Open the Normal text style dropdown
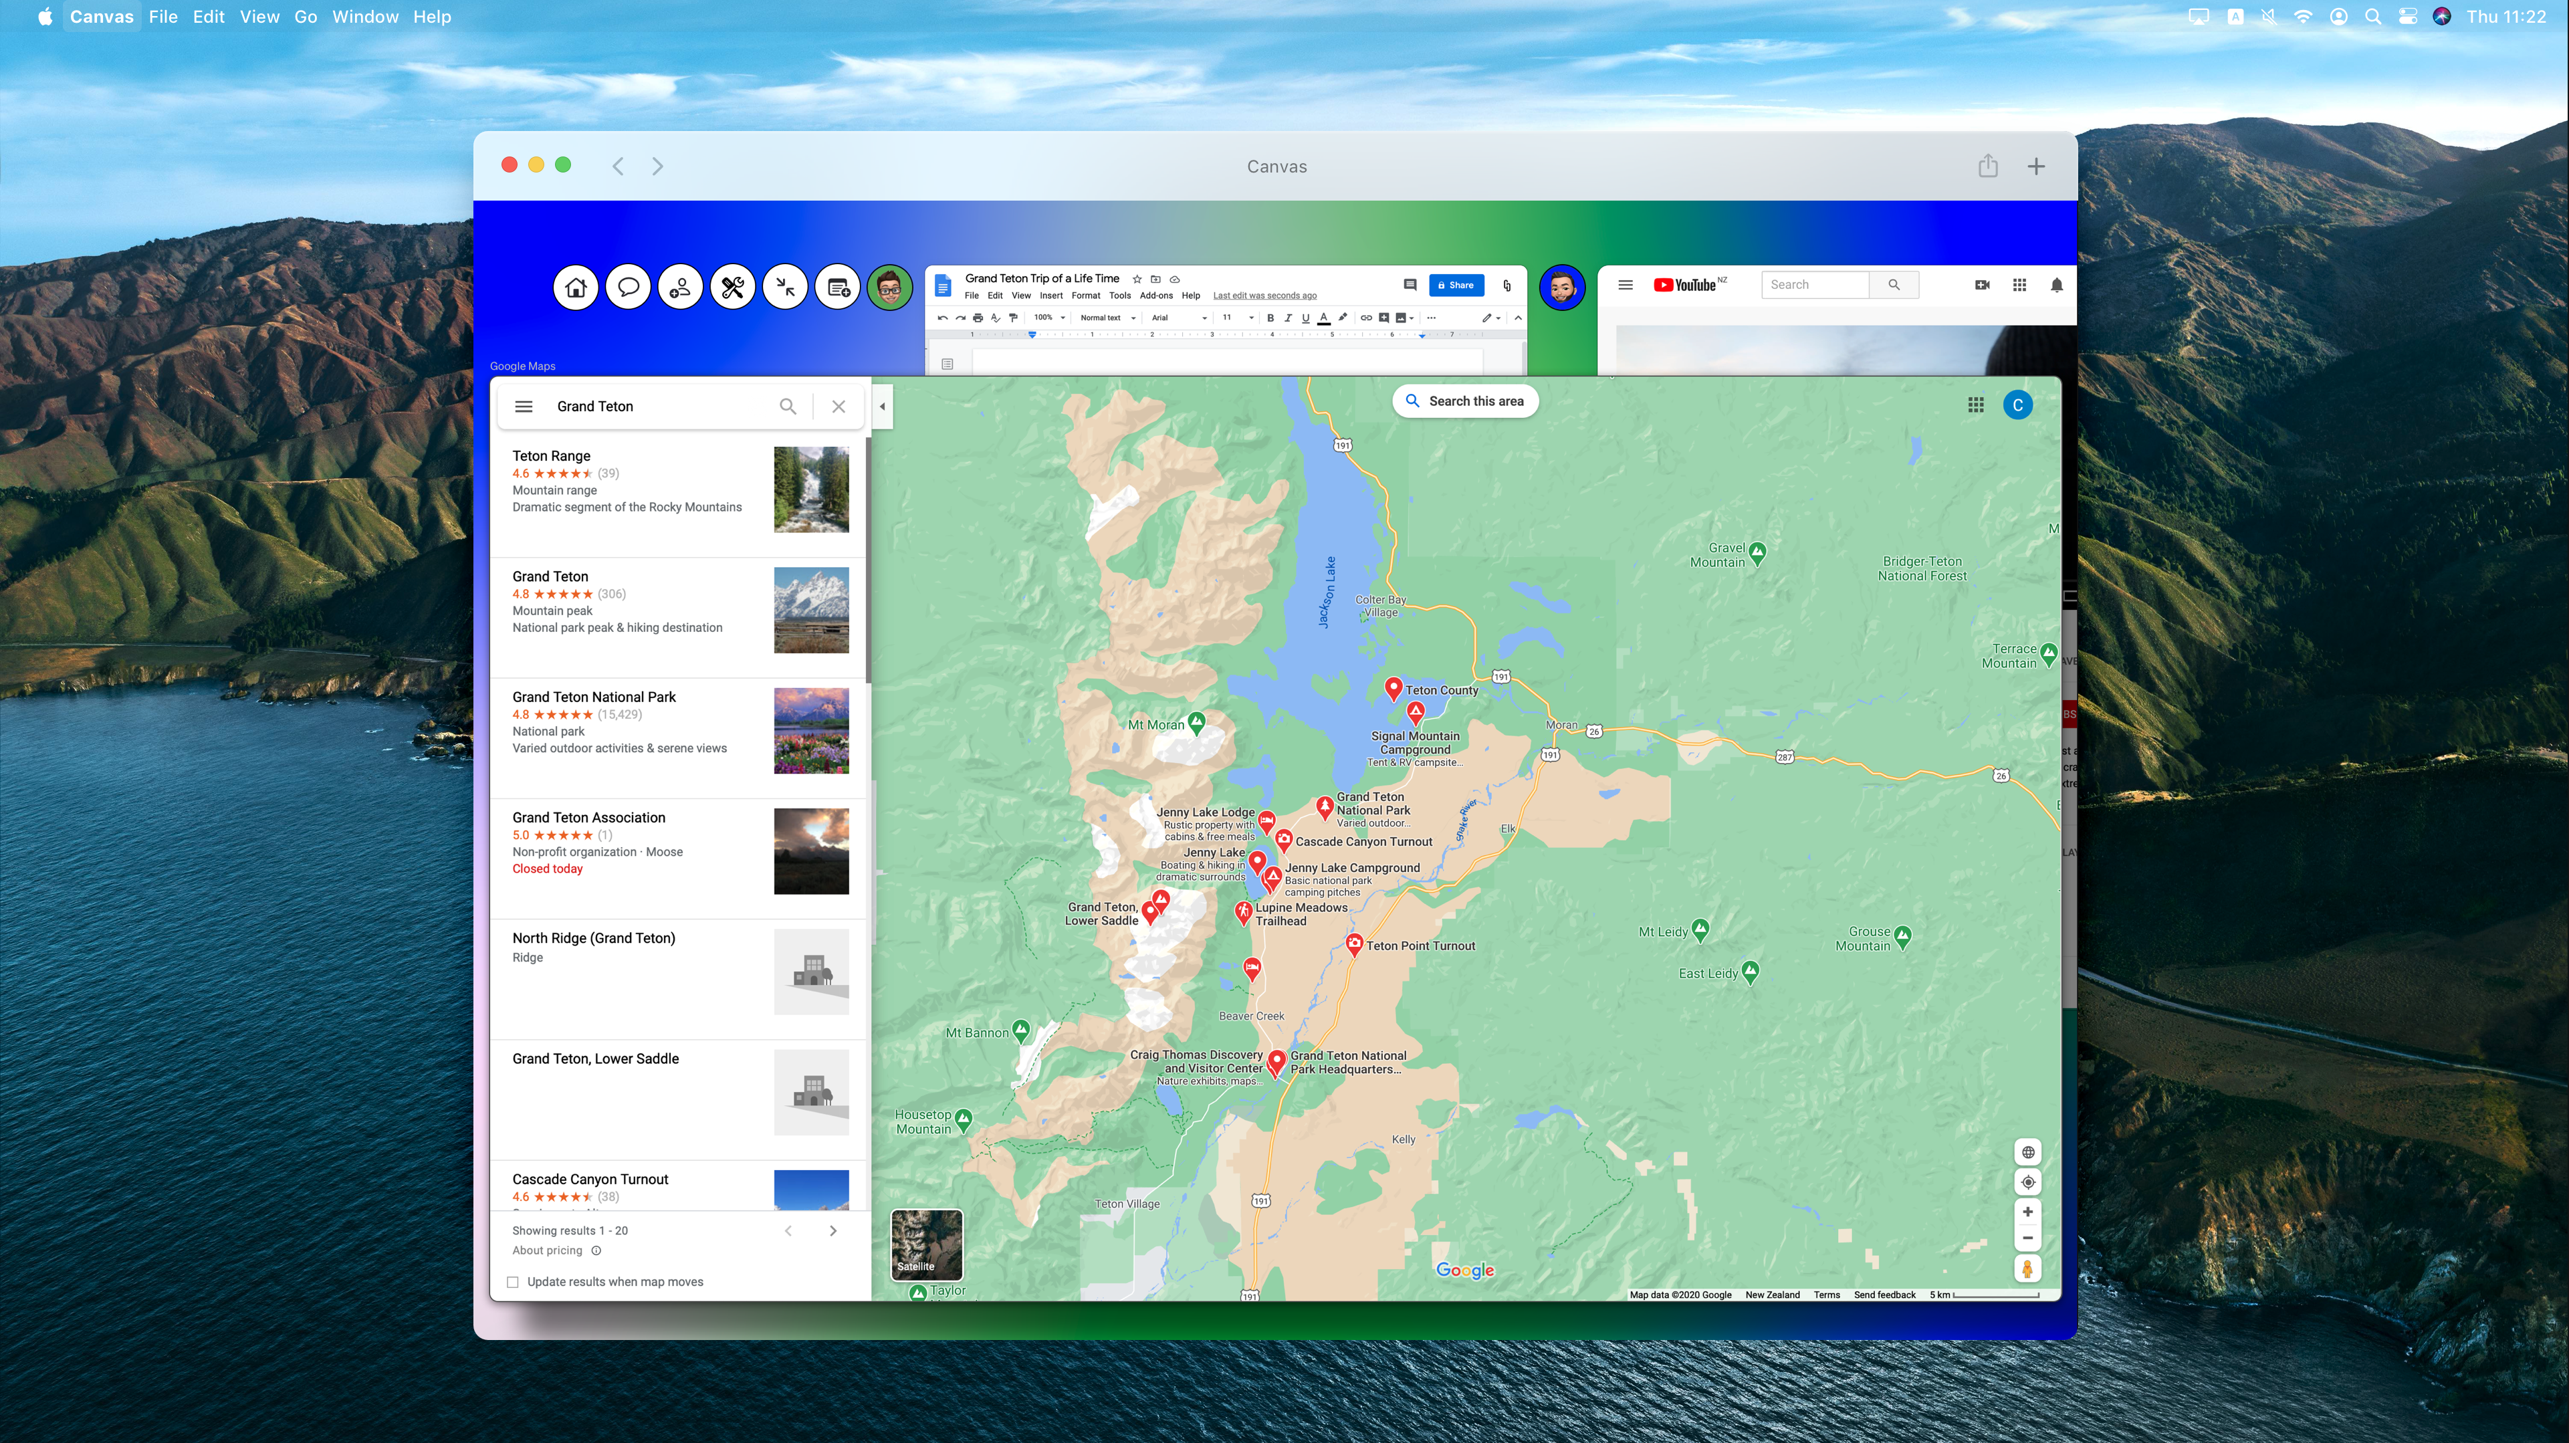Screen dimensions: 2569x1443 pos(1107,318)
